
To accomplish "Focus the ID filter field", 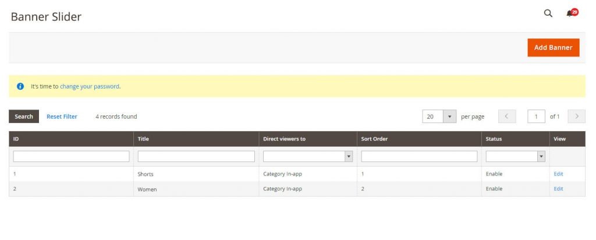I will tap(71, 156).
